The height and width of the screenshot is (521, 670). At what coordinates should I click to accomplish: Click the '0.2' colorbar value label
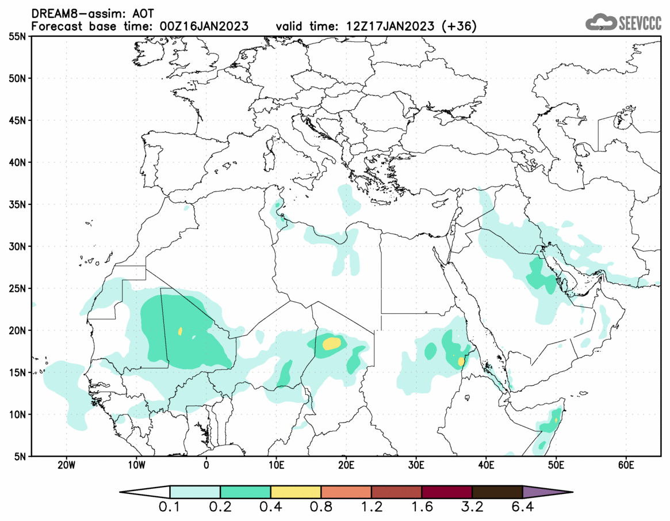[220, 507]
